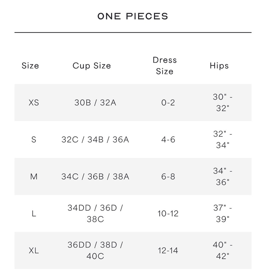Click the 37" - 39" hips cell

(223, 214)
